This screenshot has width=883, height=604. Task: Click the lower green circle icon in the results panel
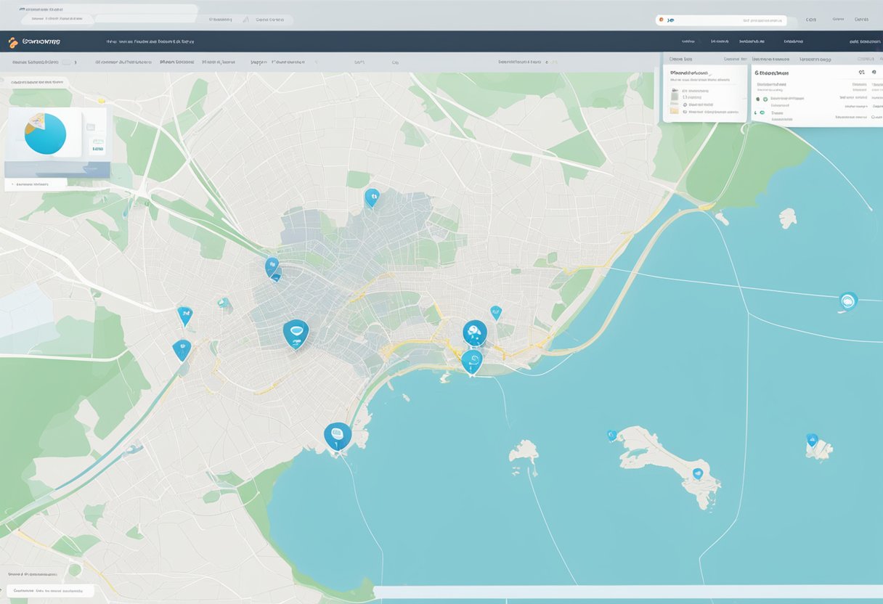pos(762,113)
